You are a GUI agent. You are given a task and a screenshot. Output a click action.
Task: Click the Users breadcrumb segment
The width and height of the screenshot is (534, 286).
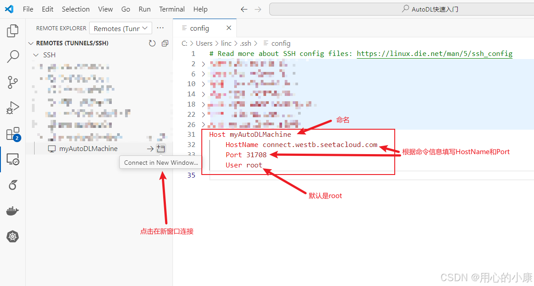pos(204,43)
